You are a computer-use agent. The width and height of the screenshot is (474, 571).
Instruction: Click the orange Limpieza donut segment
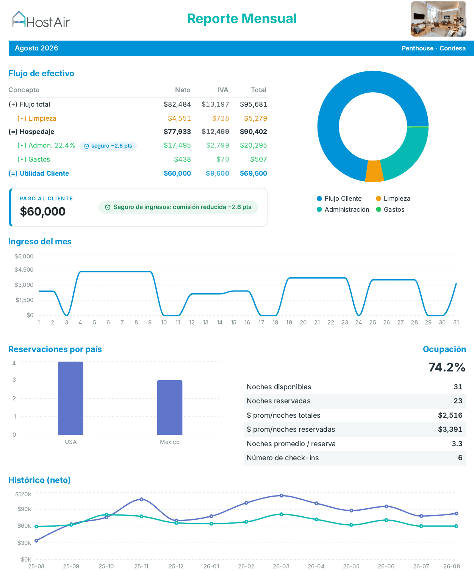click(374, 171)
